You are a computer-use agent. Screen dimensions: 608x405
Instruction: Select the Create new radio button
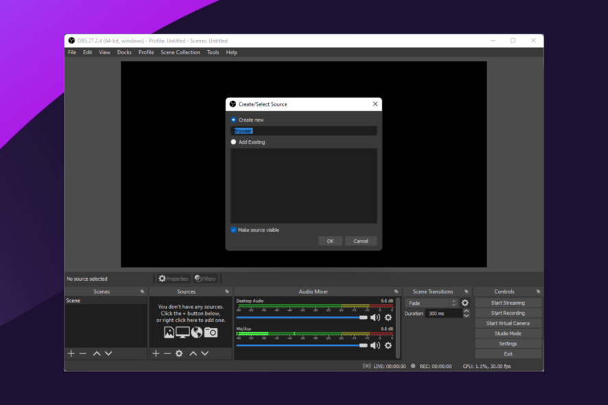pos(233,119)
